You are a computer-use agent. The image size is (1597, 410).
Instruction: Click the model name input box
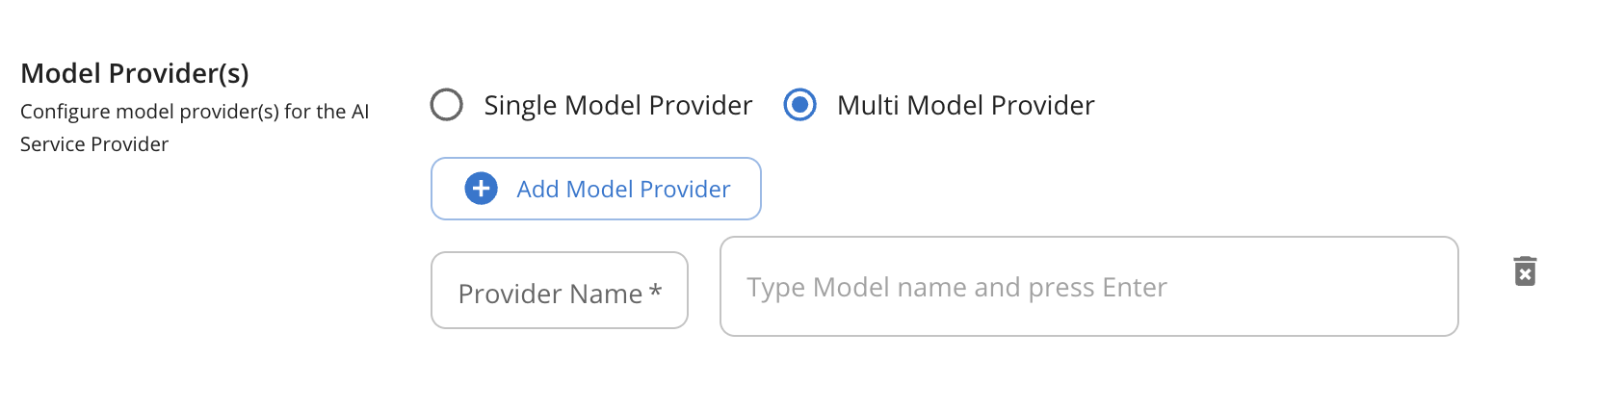[x=1088, y=287]
